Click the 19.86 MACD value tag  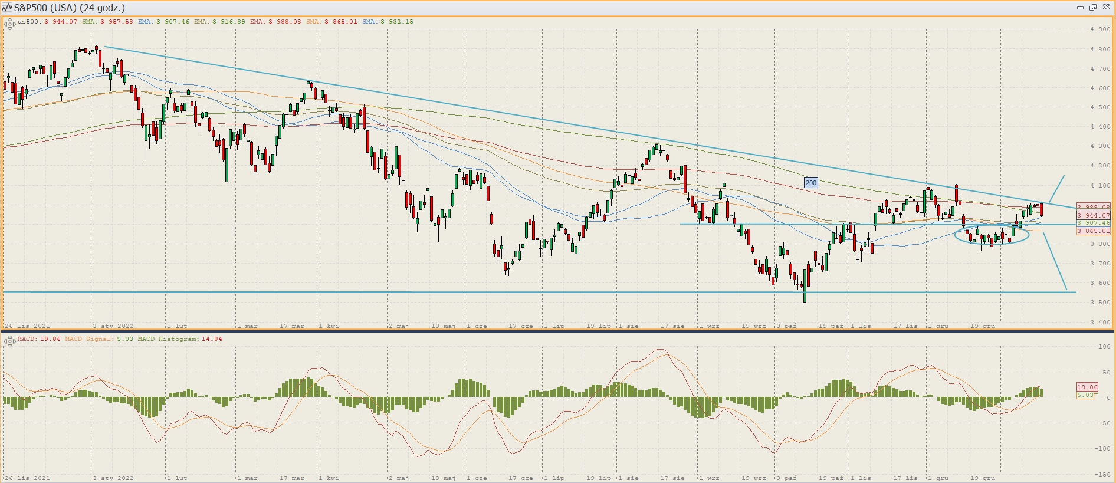tap(1087, 387)
